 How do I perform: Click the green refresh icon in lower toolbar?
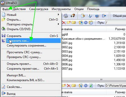(x=91, y=86)
